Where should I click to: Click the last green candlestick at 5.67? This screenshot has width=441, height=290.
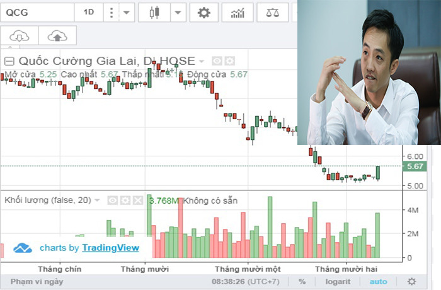[378, 173]
